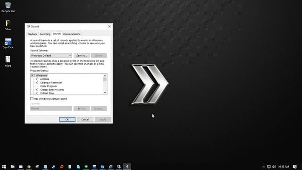302x170 pixels.
Task: Select the Calendar Reminder program event
Action: click(x=51, y=83)
